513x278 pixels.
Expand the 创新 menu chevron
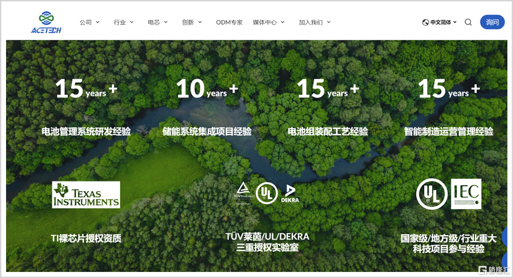[200, 22]
